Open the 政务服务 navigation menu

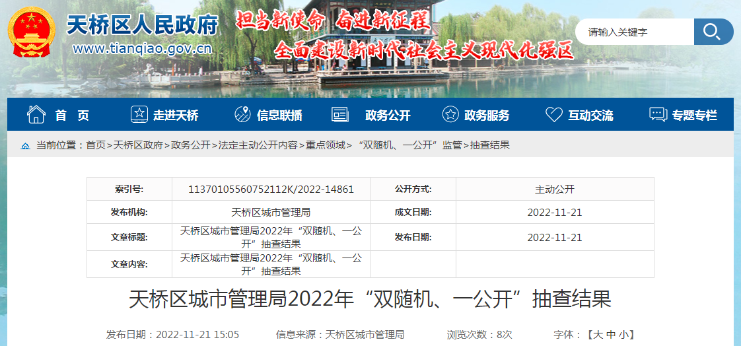[x=487, y=115]
